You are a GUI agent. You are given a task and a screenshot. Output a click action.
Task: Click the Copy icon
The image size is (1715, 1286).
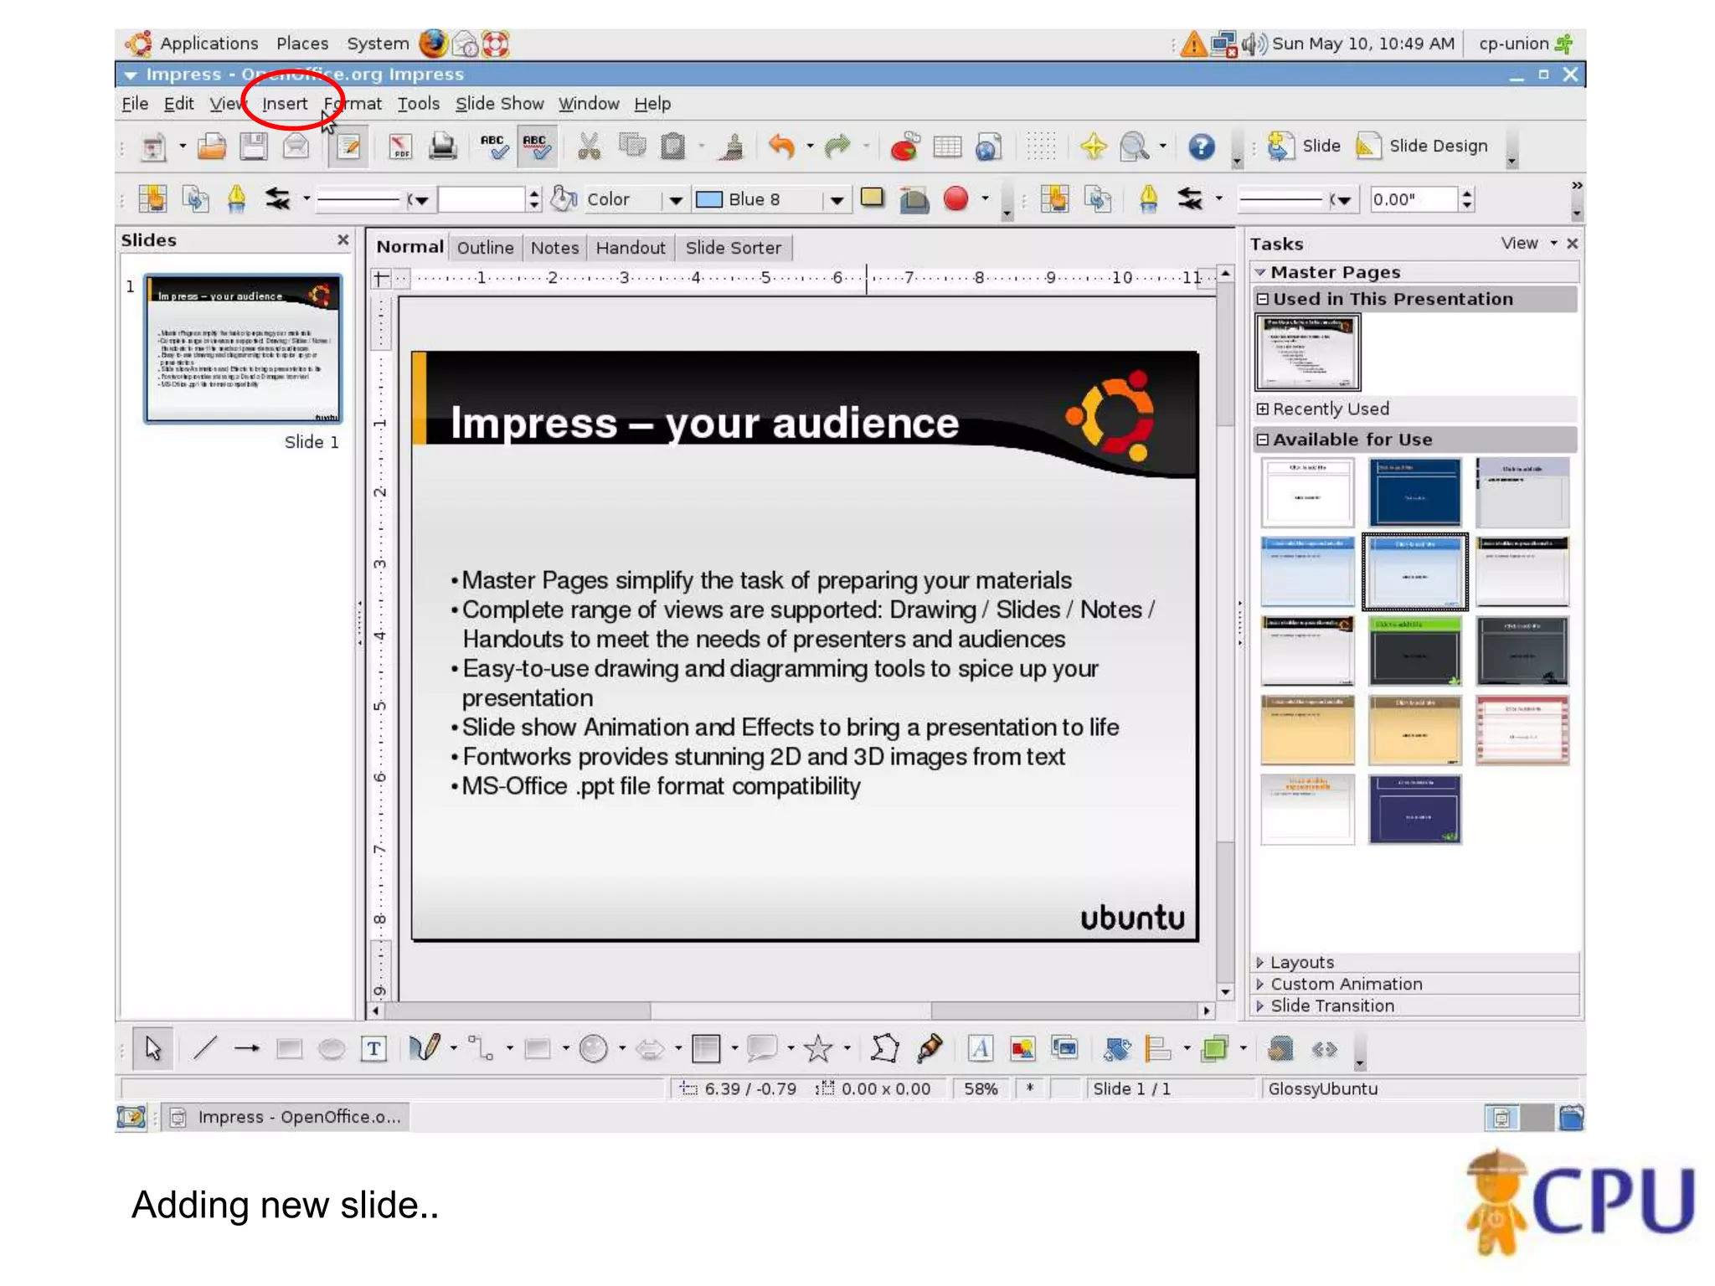click(631, 147)
